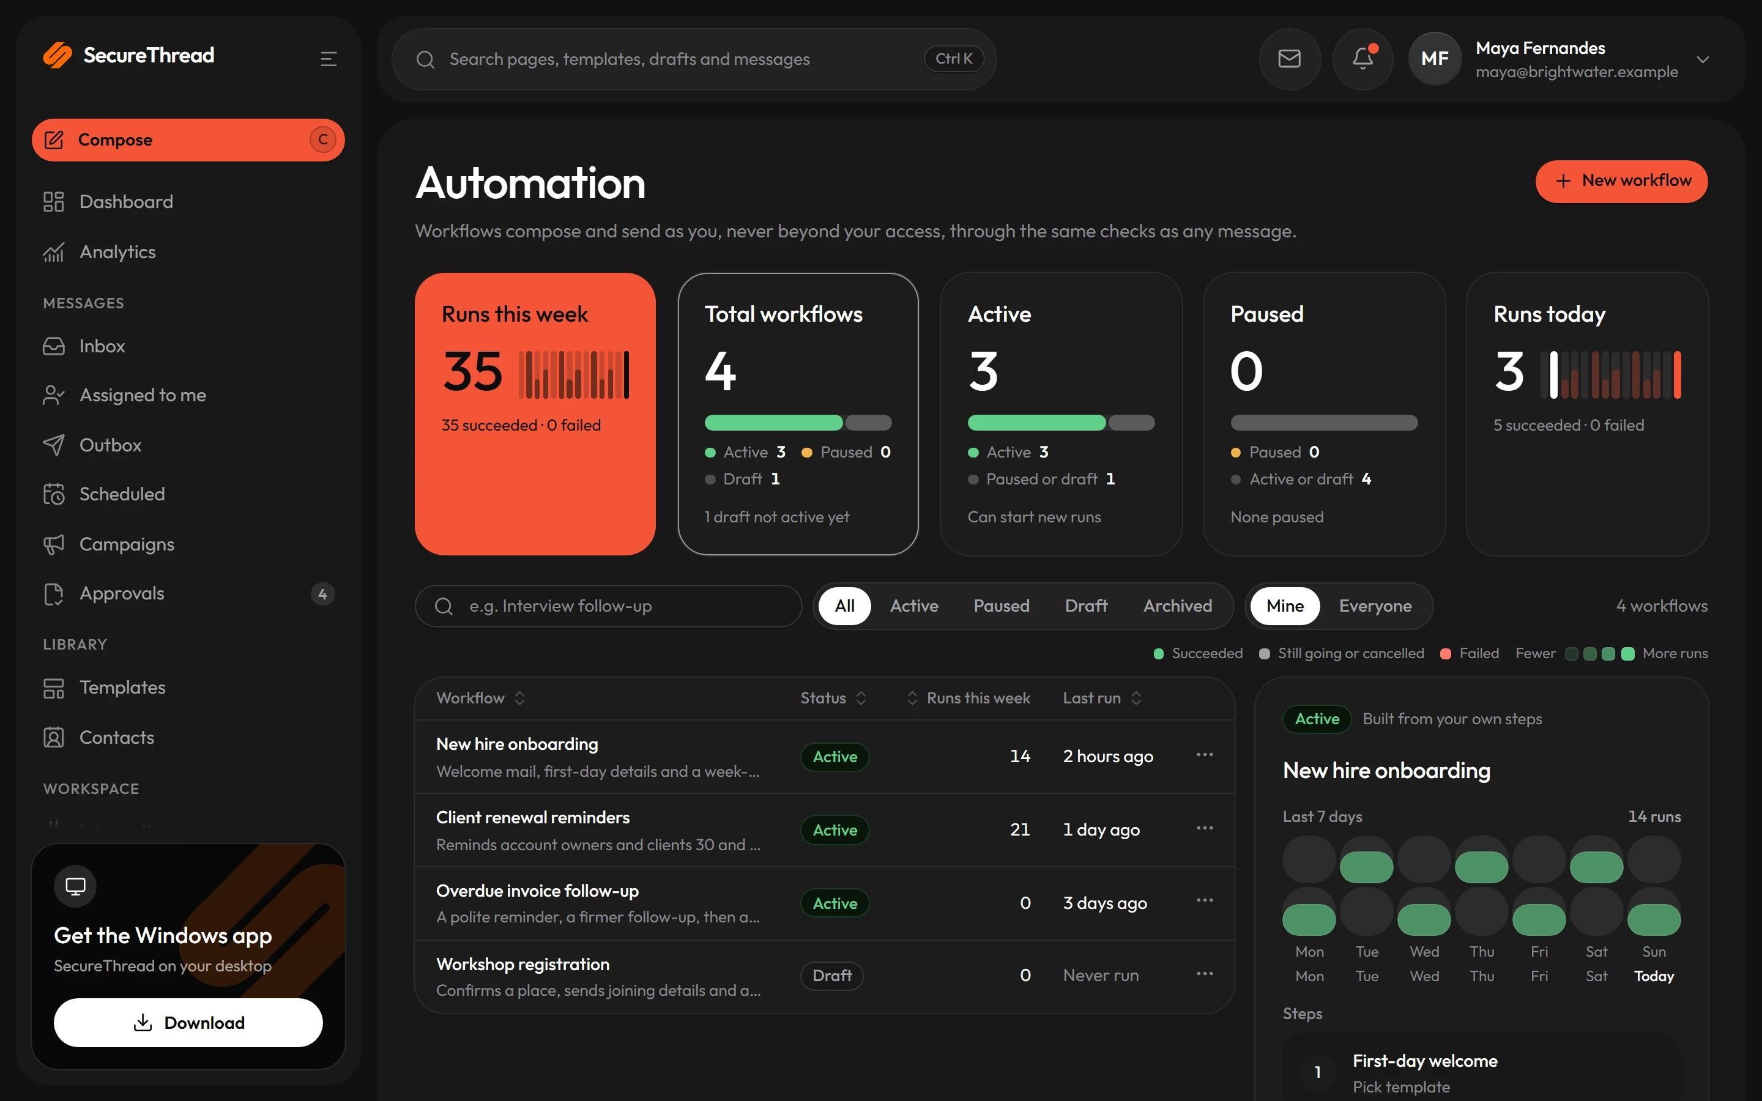Select the Active status filter tab

pos(914,606)
